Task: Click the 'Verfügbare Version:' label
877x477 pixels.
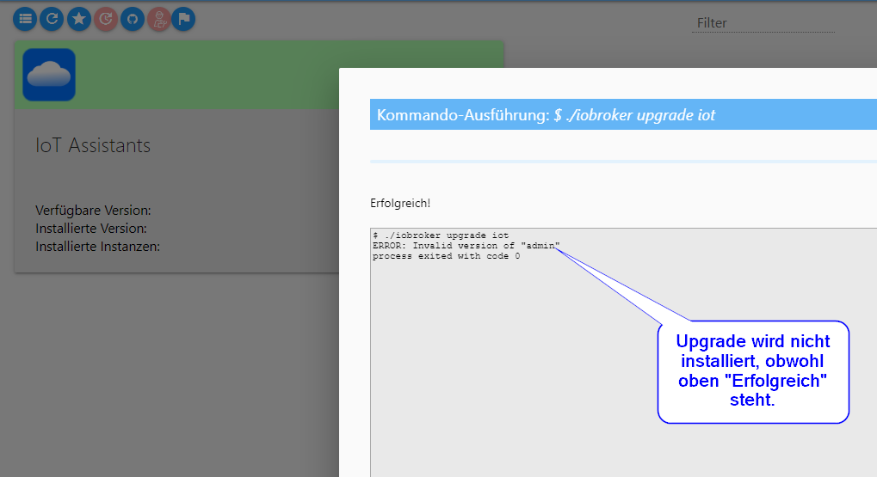Action: (94, 210)
